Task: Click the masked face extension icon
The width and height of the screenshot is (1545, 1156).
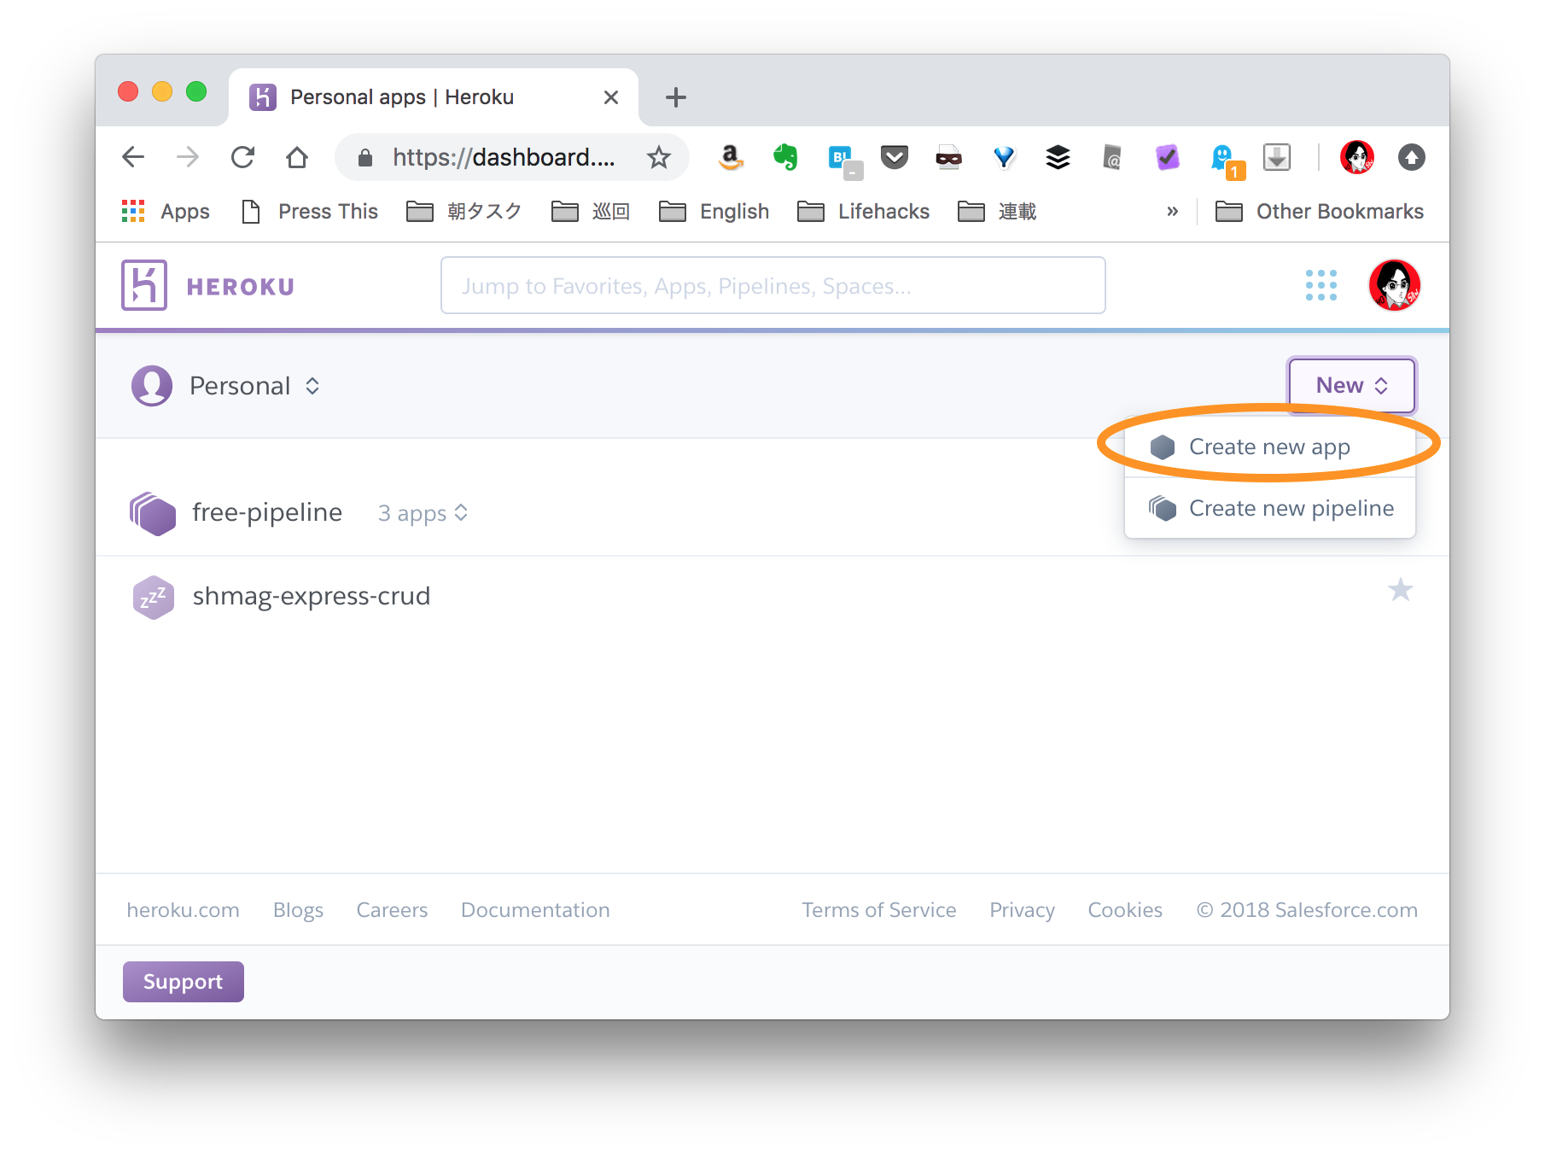Action: coord(948,157)
